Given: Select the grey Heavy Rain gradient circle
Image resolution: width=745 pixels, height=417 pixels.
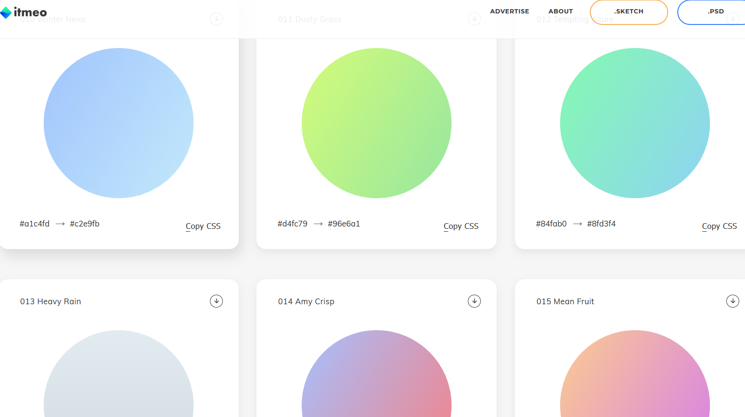Looking at the screenshot, I should pyautogui.click(x=119, y=373).
